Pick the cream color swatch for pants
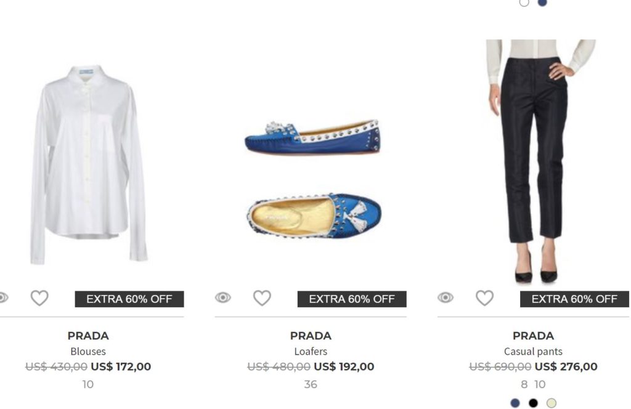This screenshot has height=409, width=631. 551,403
